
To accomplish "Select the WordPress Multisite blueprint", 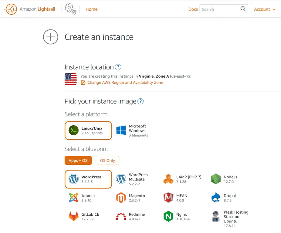I will (x=136, y=179).
